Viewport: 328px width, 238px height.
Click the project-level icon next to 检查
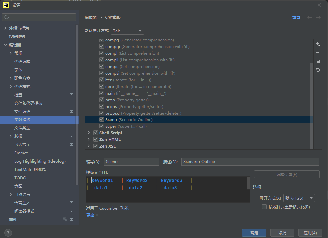71,95
